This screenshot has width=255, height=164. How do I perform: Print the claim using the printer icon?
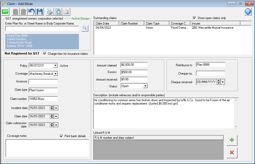coord(50,12)
